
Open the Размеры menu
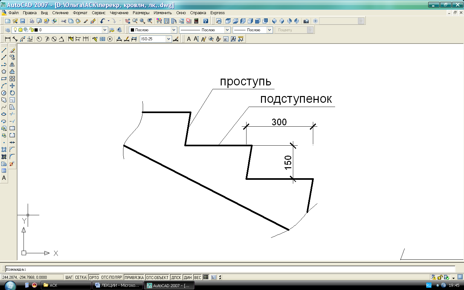(141, 13)
